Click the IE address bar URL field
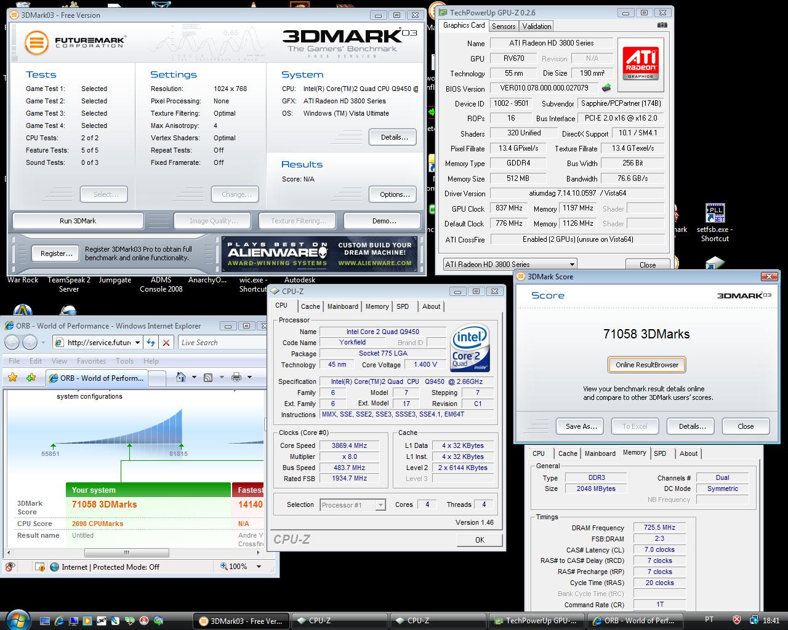The image size is (788, 630). click(98, 343)
